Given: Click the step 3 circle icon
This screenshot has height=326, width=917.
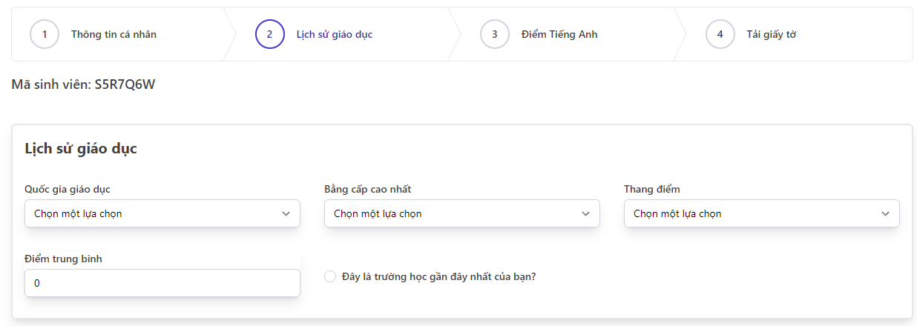Looking at the screenshot, I should 495,34.
